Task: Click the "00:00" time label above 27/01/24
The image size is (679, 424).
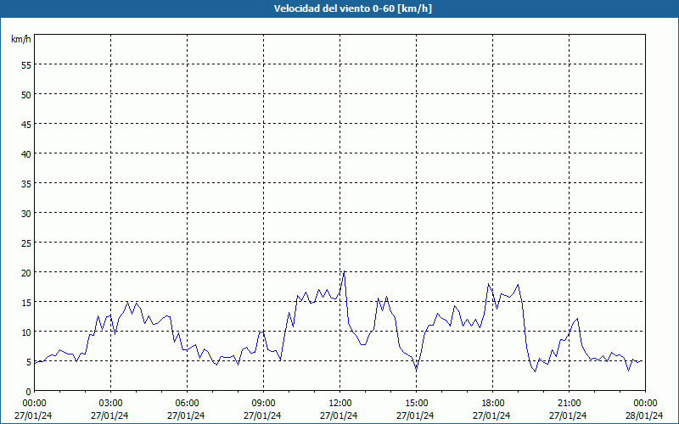Action: 34,404
